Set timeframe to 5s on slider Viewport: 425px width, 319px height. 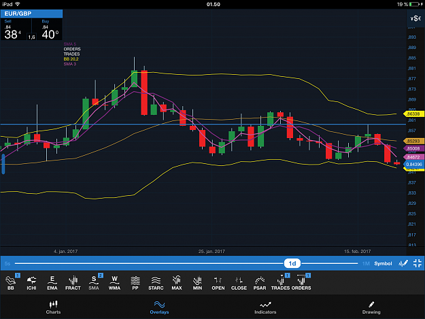(x=7, y=263)
